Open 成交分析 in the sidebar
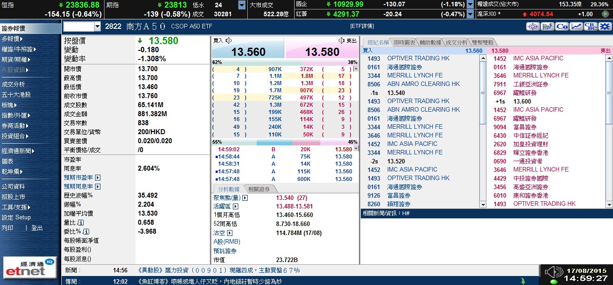The width and height of the screenshot is (613, 285). click(14, 84)
